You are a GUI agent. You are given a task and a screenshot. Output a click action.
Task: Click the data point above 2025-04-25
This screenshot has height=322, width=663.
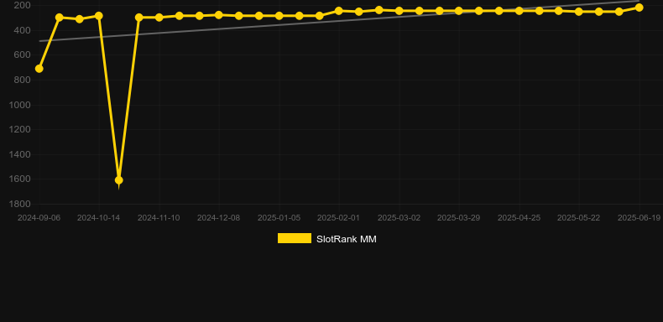click(x=519, y=11)
